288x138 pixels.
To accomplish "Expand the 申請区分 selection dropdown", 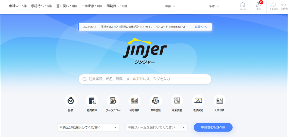I will click(88, 128).
